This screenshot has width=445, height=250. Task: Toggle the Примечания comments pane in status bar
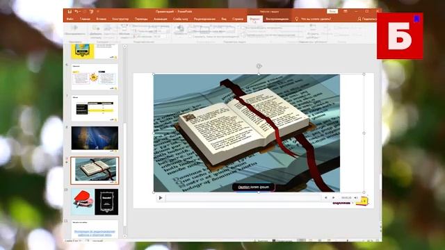(x=282, y=240)
